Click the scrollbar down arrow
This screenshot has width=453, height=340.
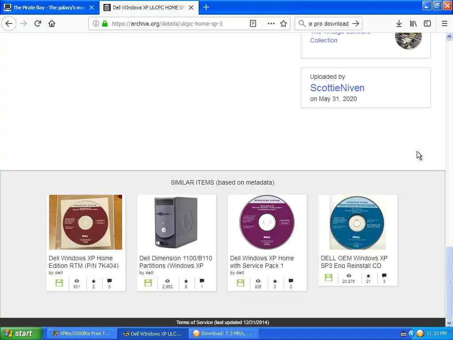point(449,323)
